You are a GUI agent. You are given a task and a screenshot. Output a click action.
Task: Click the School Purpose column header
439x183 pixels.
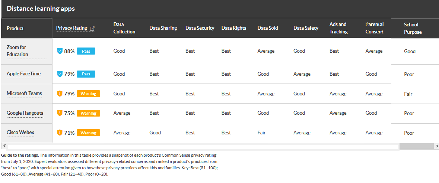[413, 28]
